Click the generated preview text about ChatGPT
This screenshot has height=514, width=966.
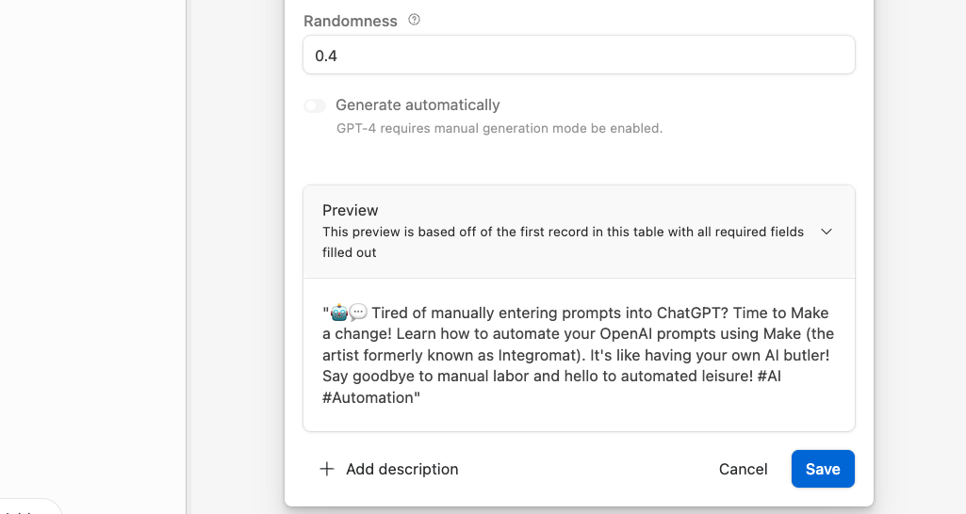coord(578,345)
